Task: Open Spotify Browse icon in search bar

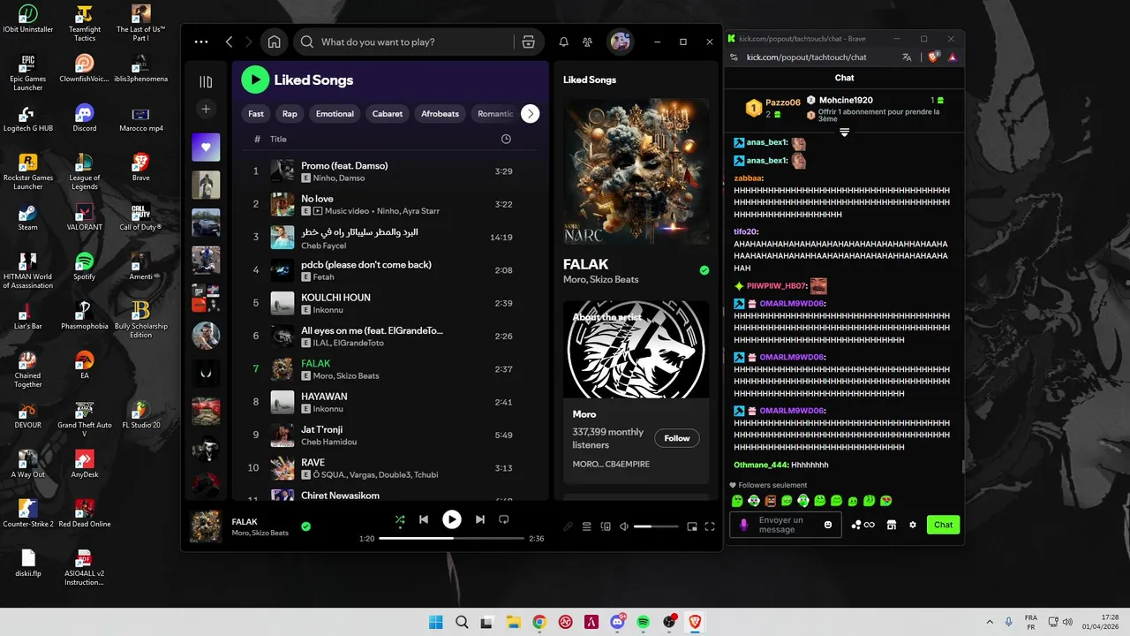Action: click(528, 42)
